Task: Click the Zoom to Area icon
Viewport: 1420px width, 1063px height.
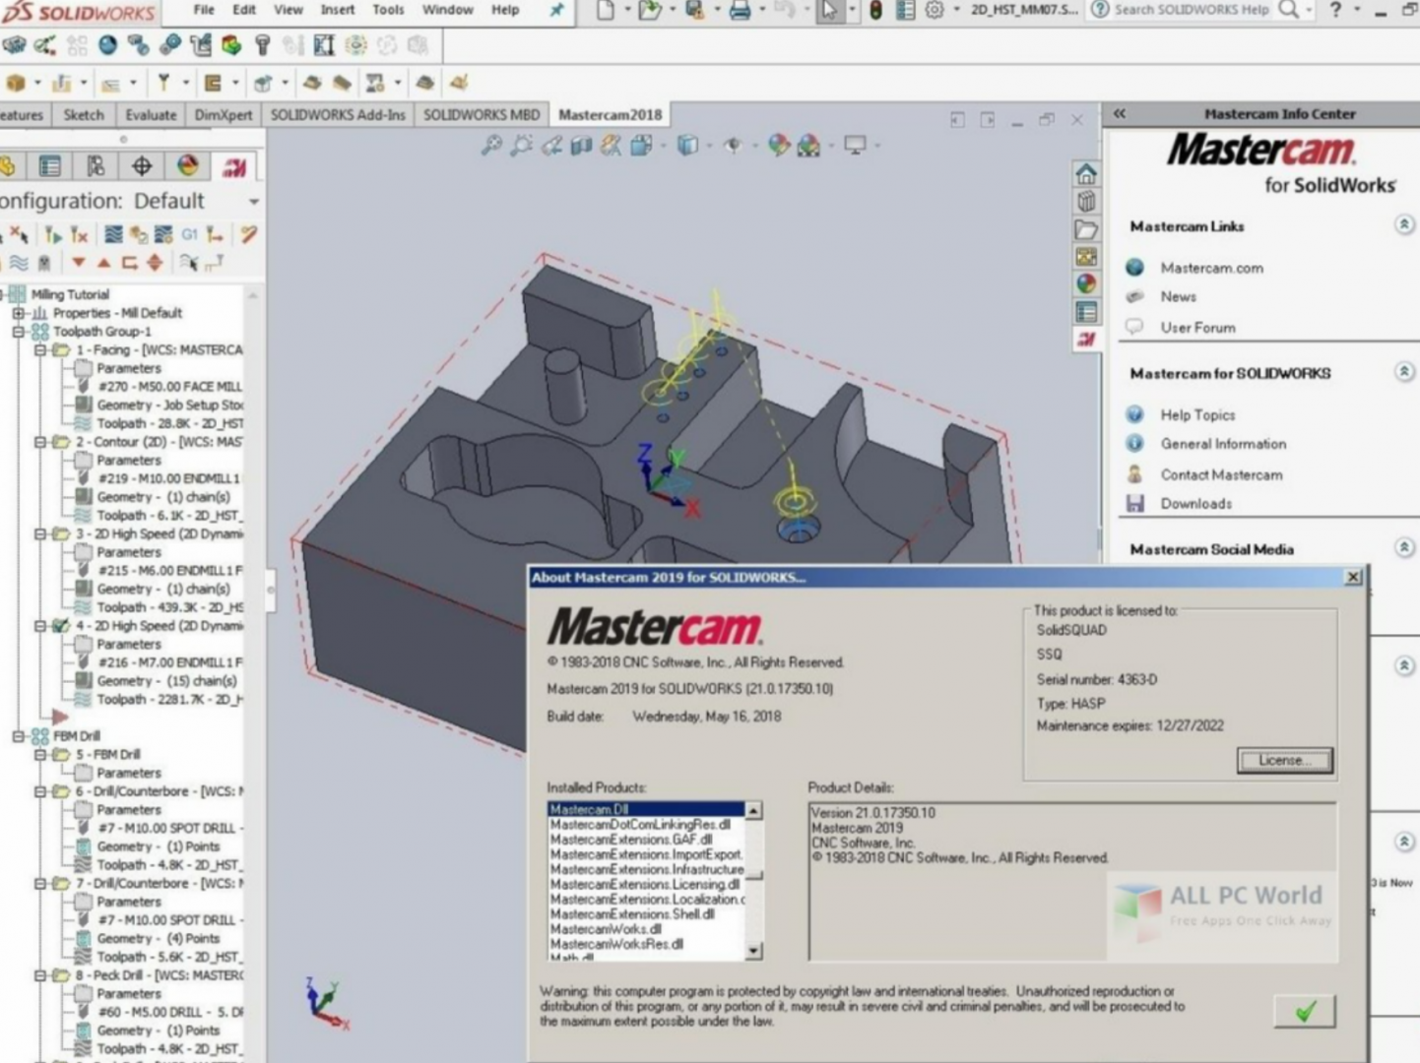Action: coord(521,146)
